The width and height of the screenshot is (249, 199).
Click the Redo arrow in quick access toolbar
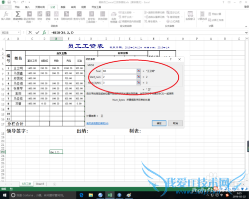[22, 2]
